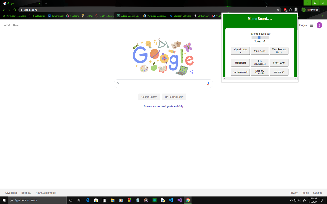327x204 pixels.
Task: Open the Paycheckrecords.com bookmark
Action: click(14, 16)
